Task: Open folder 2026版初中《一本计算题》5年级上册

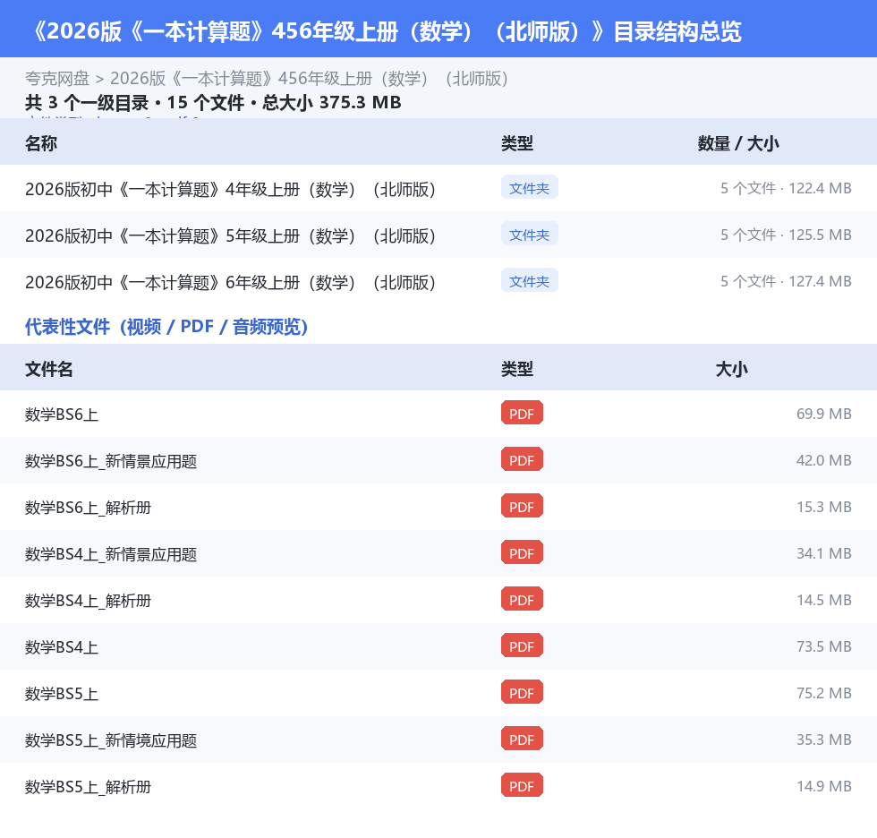Action: (231, 236)
